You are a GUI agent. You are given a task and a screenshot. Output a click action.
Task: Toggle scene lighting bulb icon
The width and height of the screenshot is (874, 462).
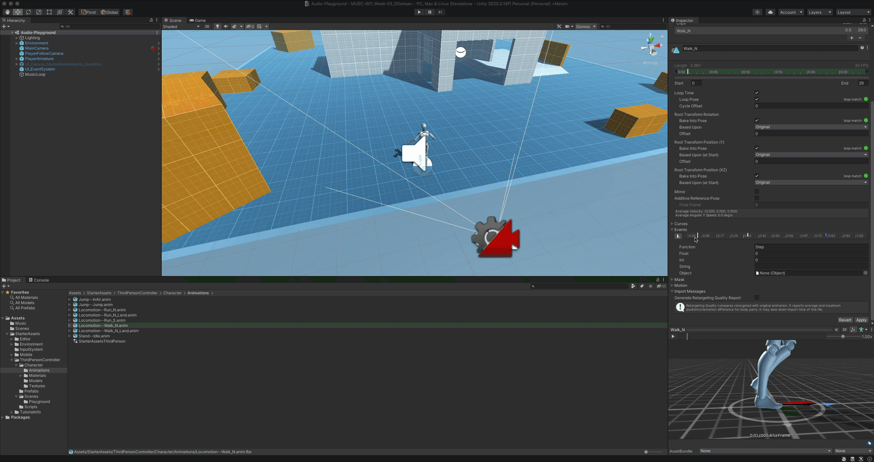click(218, 26)
